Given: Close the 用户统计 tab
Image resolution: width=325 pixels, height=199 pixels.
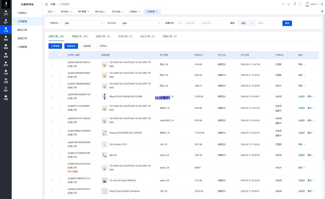Looking at the screenshot, I should pos(71,11).
